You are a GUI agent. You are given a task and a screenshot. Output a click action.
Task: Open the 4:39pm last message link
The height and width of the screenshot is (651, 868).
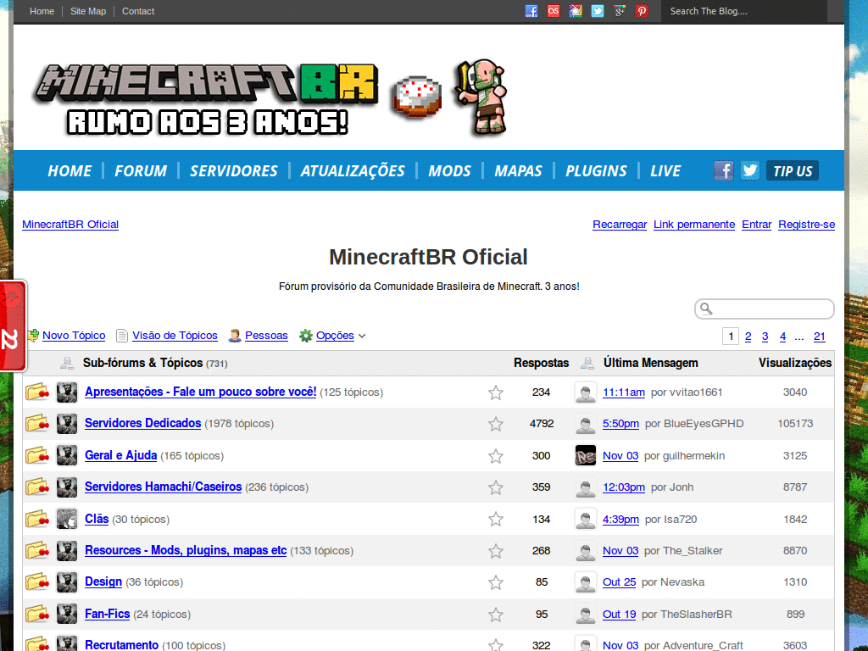tap(620, 520)
